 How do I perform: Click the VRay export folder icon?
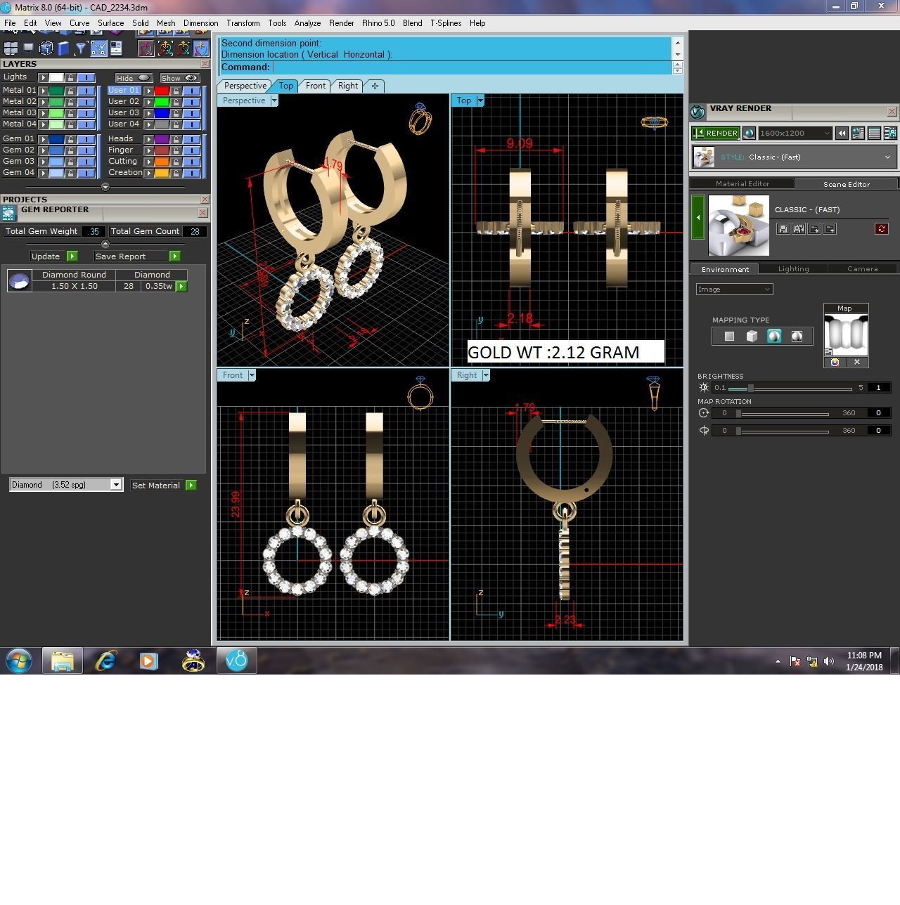829,229
